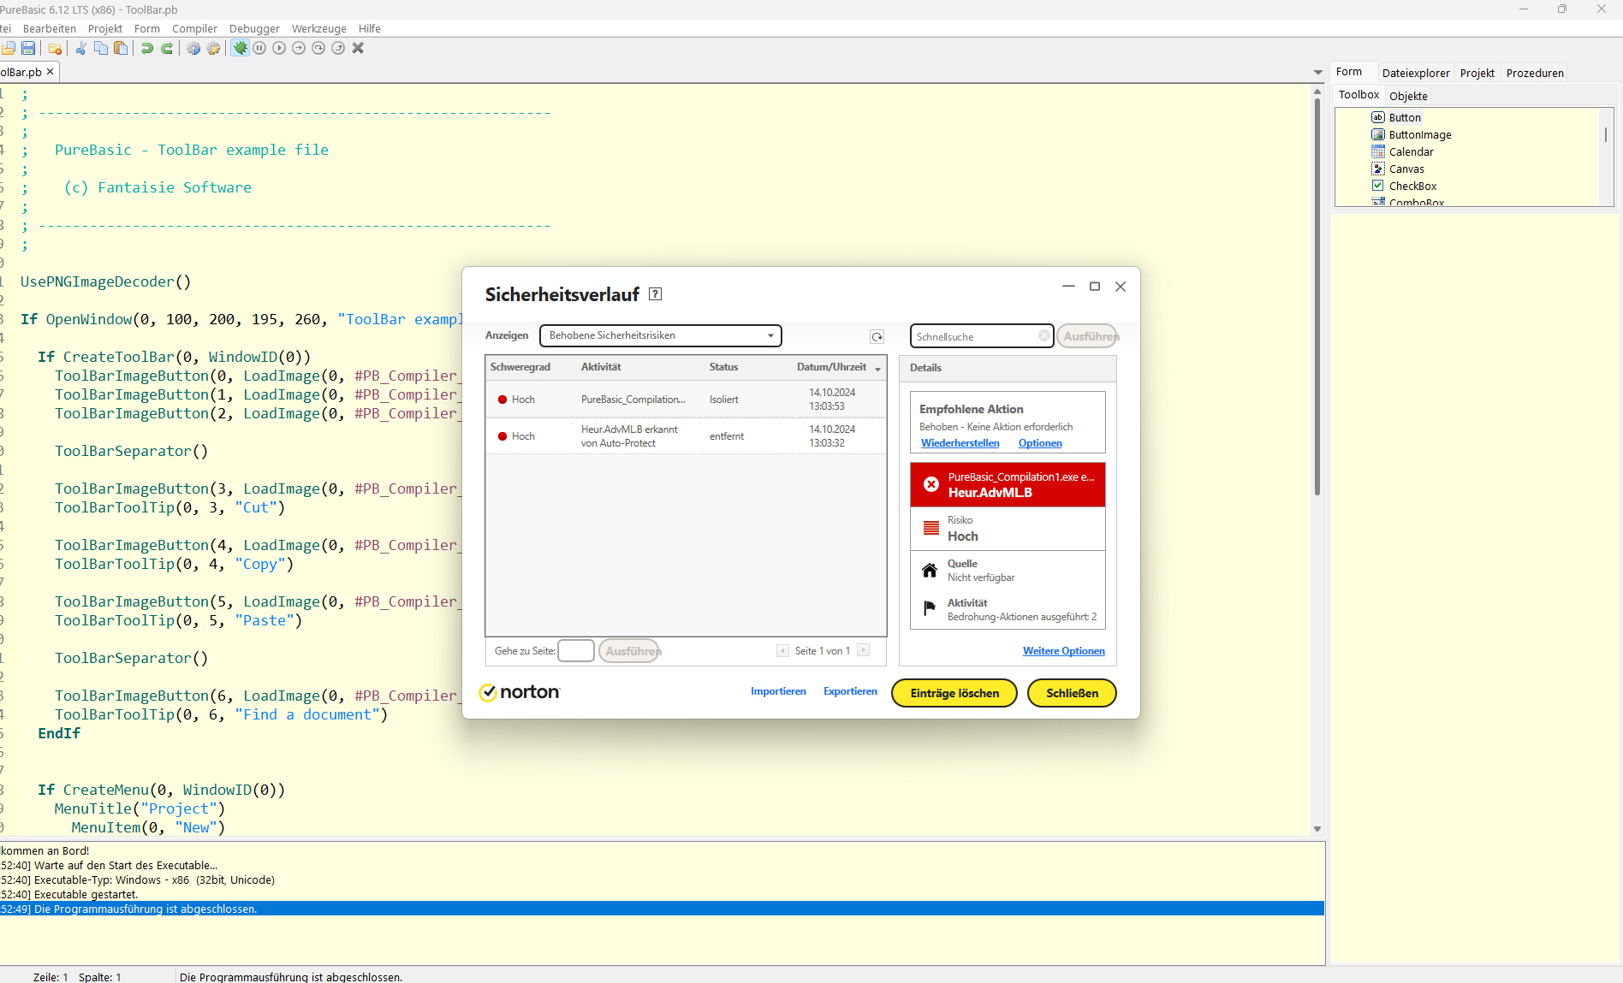Select the Heur.AdvML.B erkannt row

[x=686, y=436]
